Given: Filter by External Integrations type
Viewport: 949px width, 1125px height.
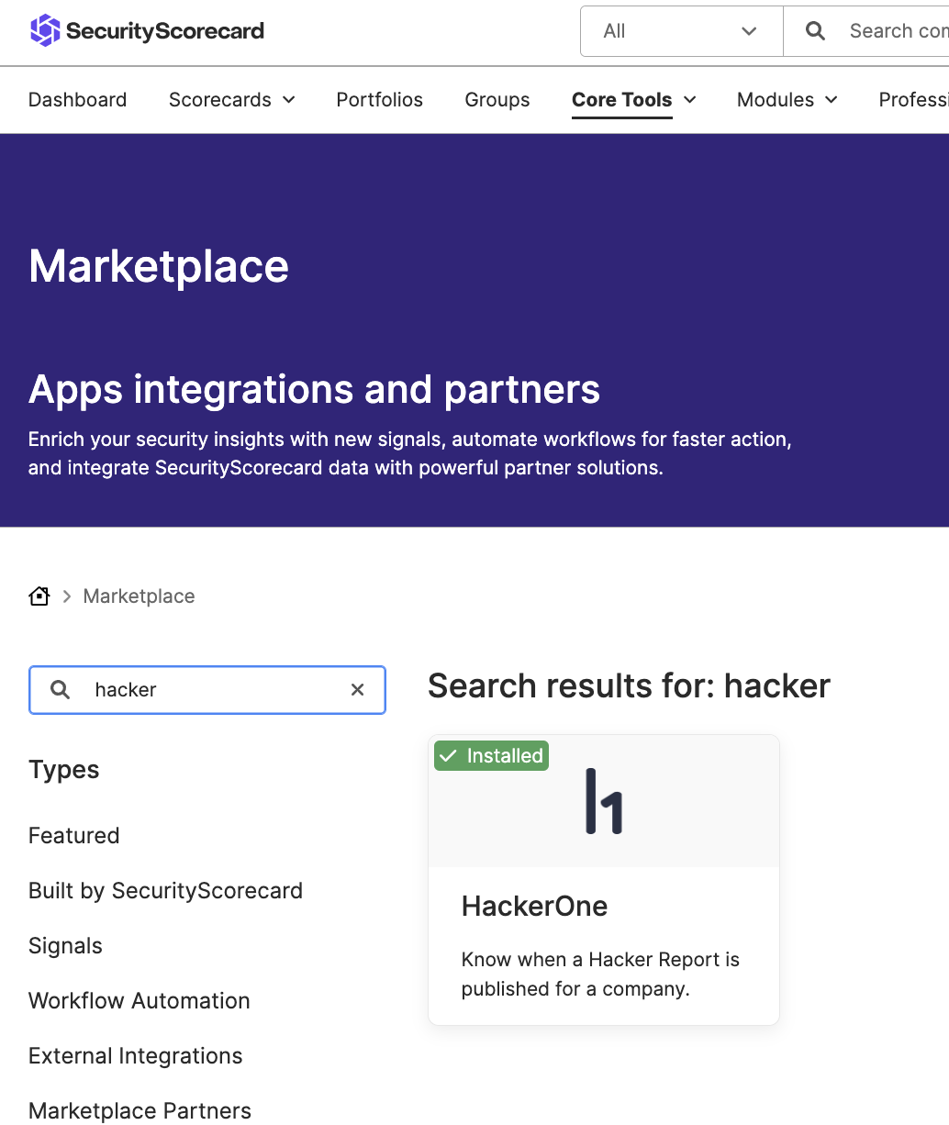Looking at the screenshot, I should coord(136,1056).
